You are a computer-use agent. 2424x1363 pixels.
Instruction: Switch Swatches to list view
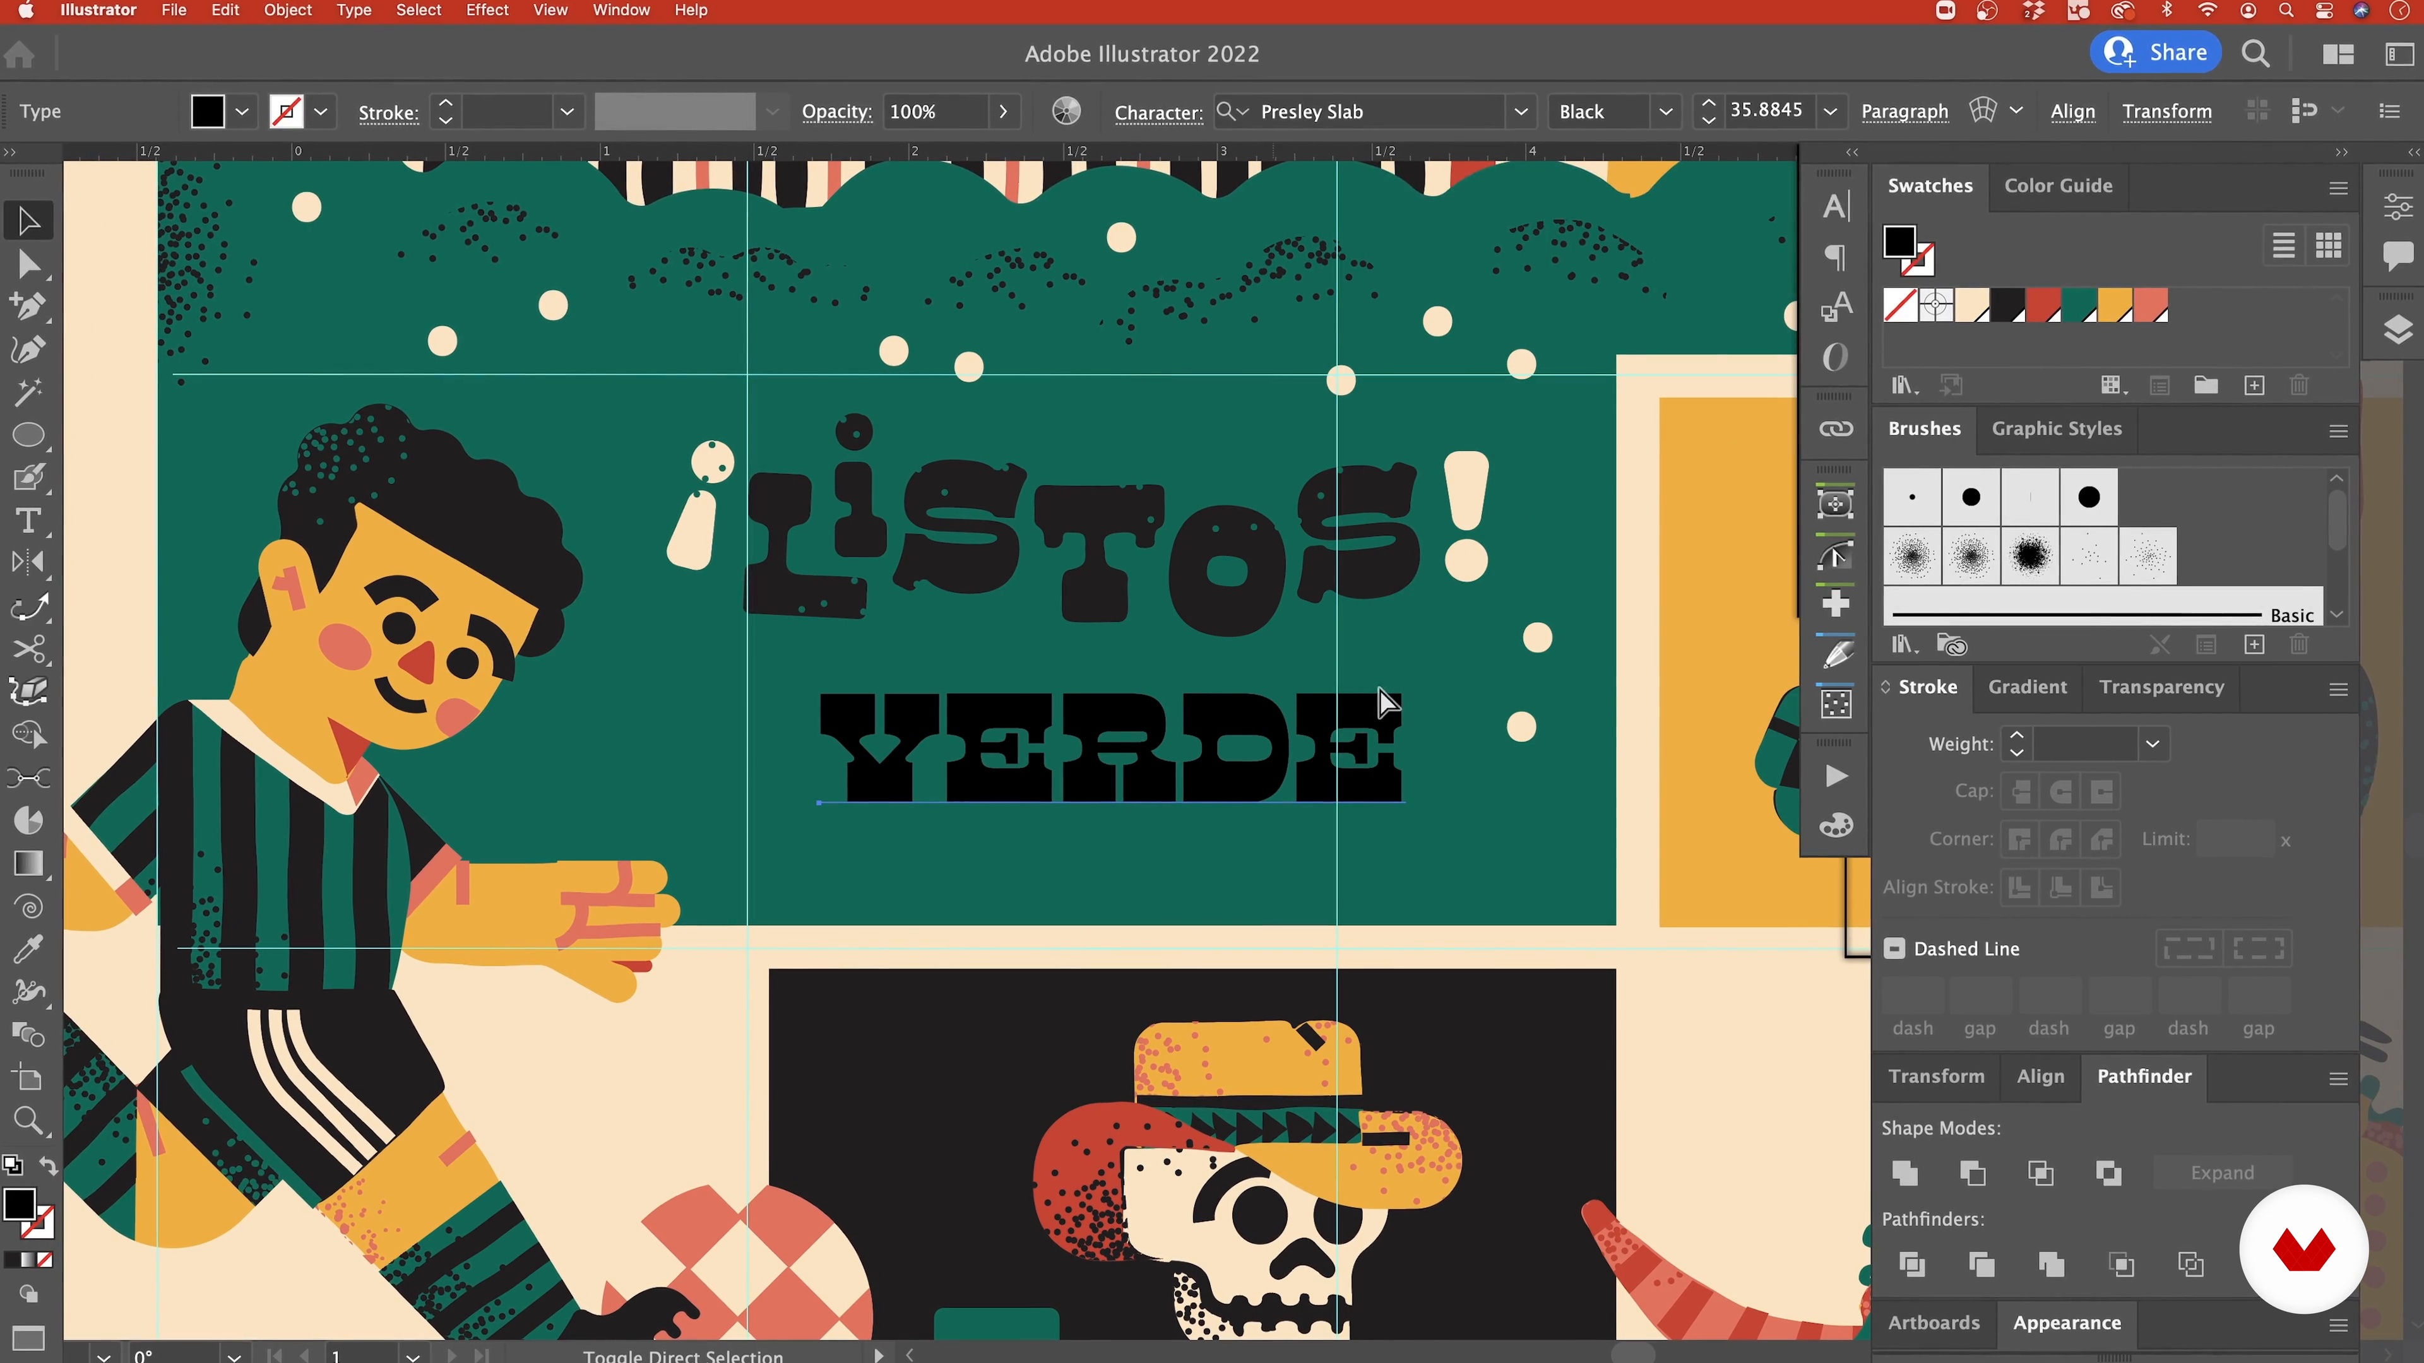click(x=2283, y=247)
